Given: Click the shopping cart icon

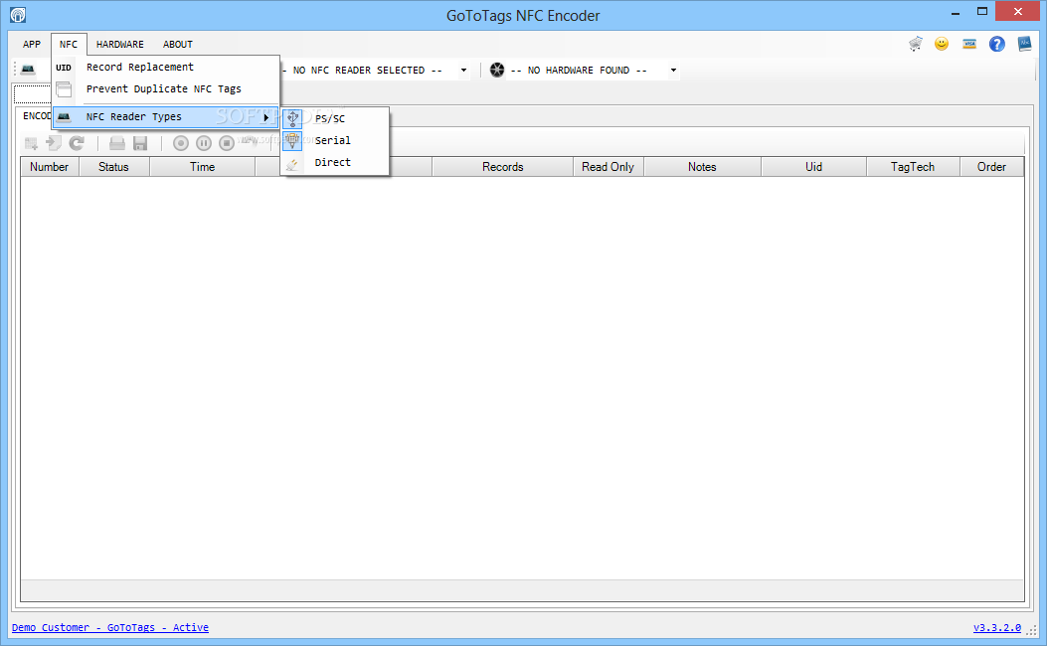Looking at the screenshot, I should [x=916, y=44].
